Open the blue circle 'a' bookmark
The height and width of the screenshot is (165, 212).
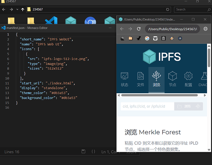(x=180, y=38)
